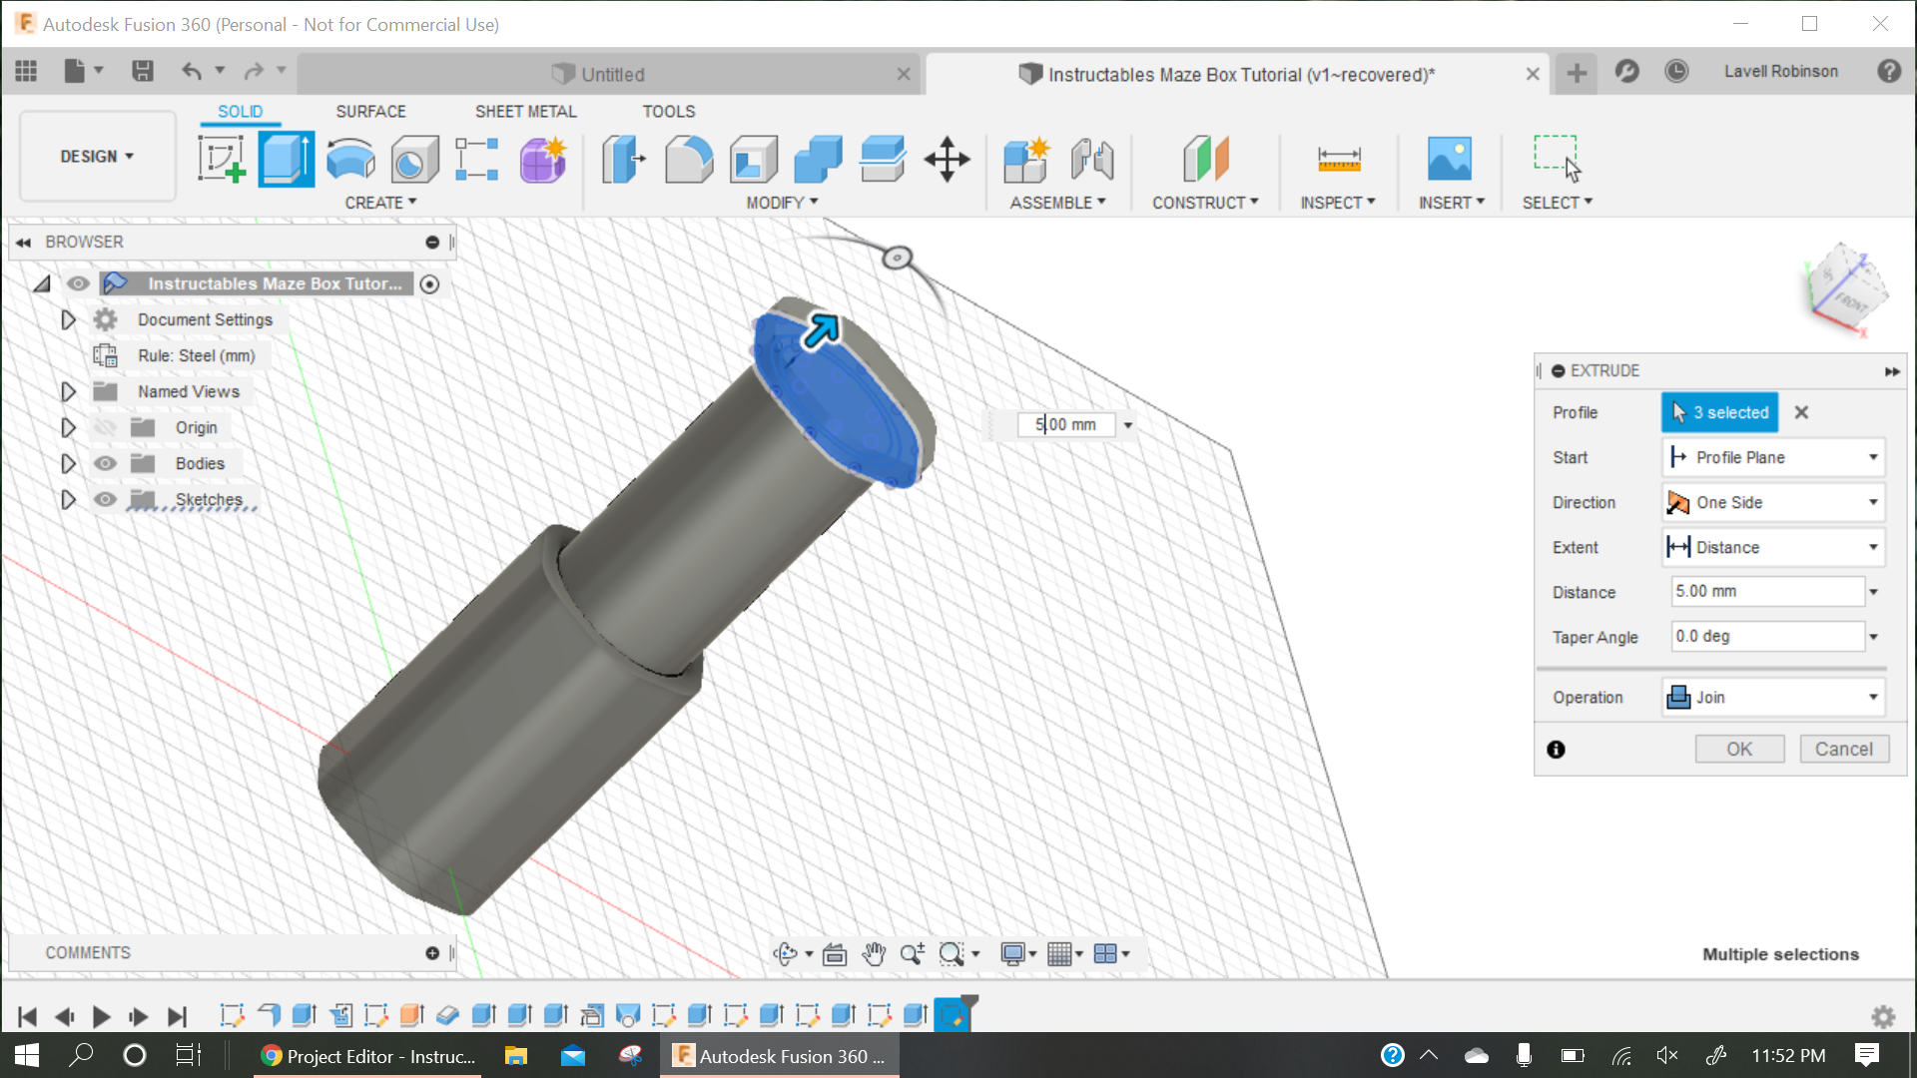1917x1078 pixels.
Task: Select the Revolve tool
Action: coord(350,160)
